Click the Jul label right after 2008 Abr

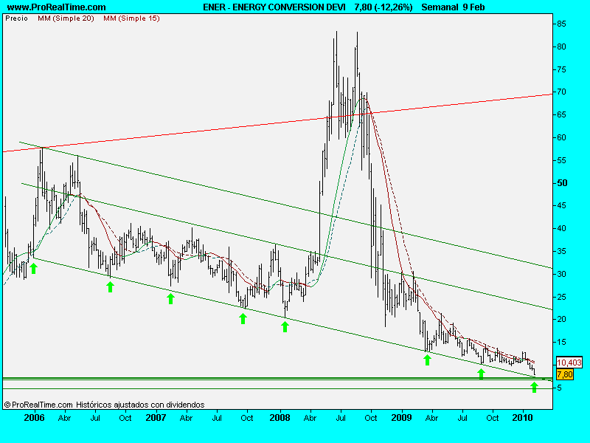tap(341, 418)
